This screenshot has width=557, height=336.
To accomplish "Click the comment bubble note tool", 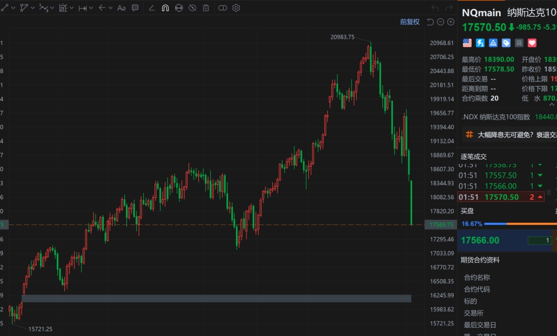I will [x=135, y=8].
